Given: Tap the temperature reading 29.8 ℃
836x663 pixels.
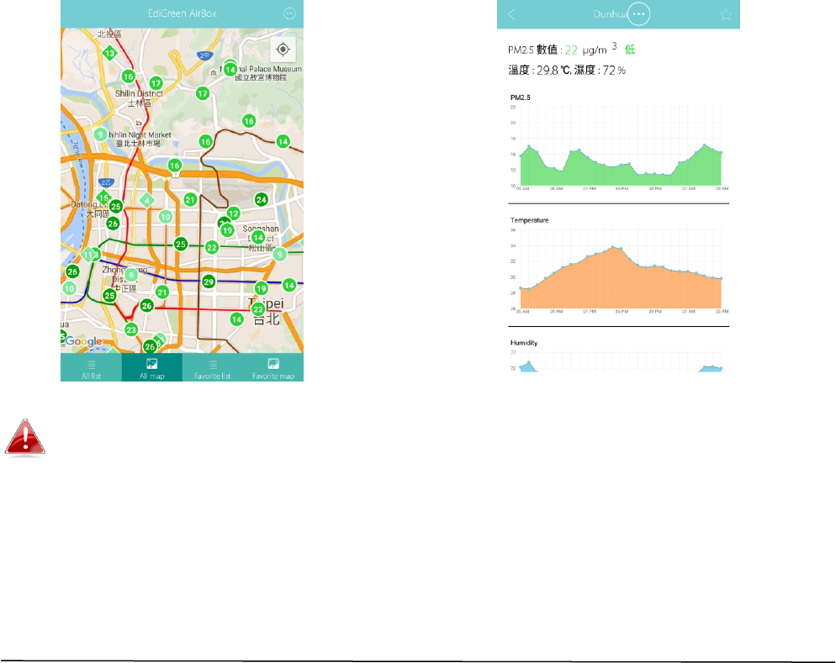Looking at the screenshot, I should pyautogui.click(x=553, y=71).
